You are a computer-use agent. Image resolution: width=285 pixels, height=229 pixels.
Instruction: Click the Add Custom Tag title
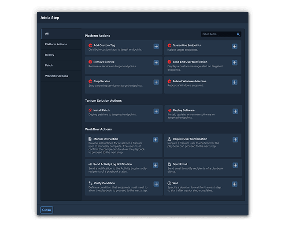tap(104, 45)
